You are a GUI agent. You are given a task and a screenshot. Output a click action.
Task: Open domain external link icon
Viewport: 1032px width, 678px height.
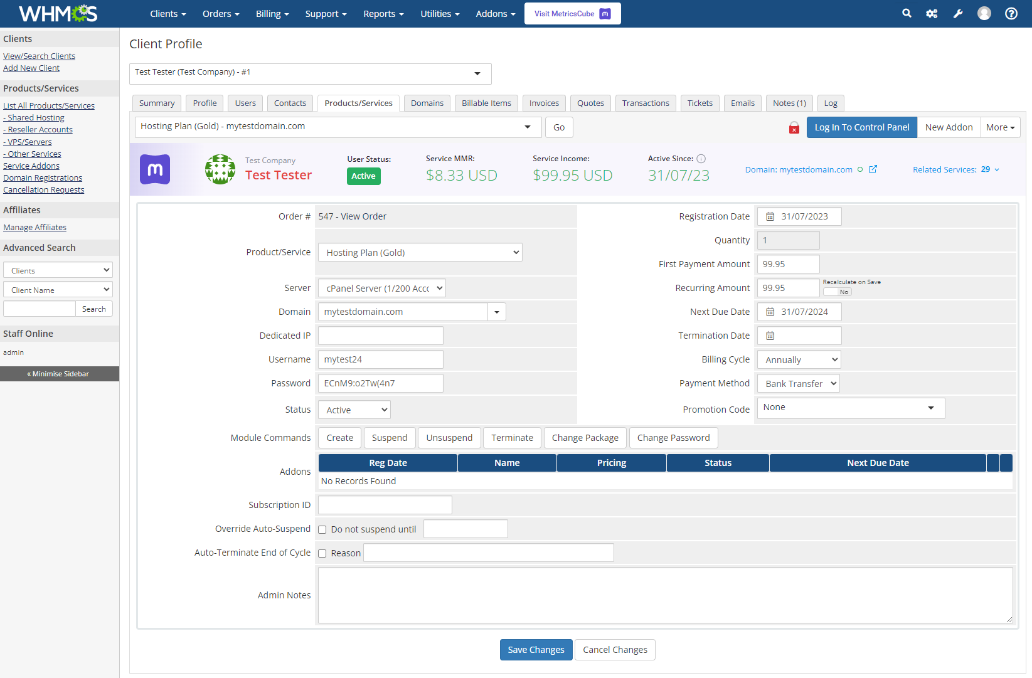[873, 169]
